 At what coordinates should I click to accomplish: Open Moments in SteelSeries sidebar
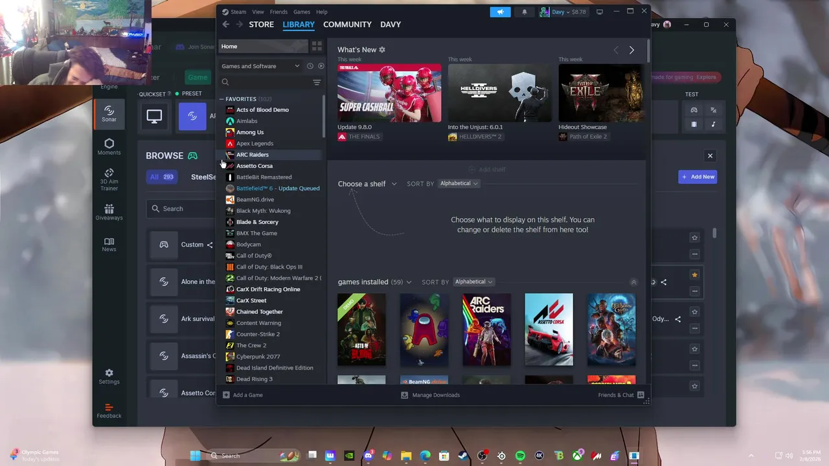pyautogui.click(x=109, y=147)
